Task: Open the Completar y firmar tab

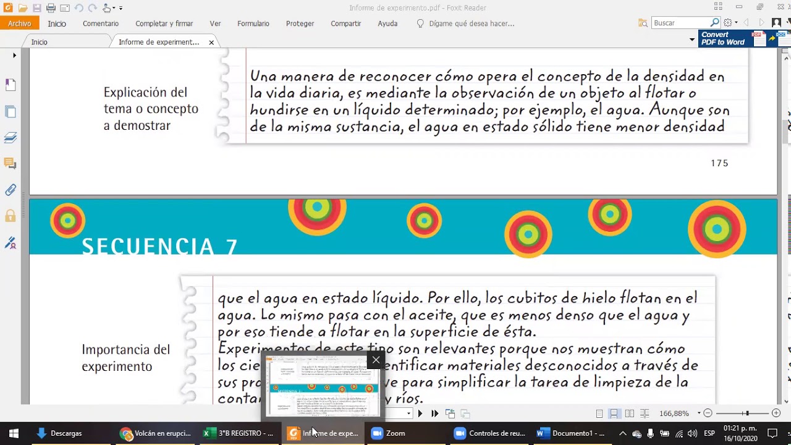Action: pos(164,23)
